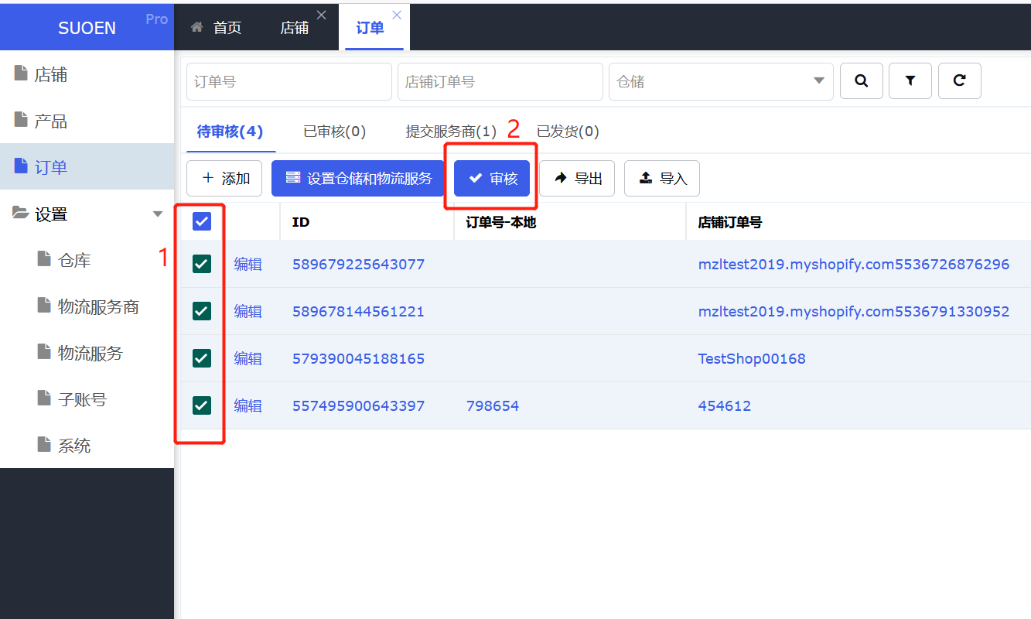Click the file icon beside 订单 in sidebar
The width and height of the screenshot is (1031, 619).
[21, 166]
